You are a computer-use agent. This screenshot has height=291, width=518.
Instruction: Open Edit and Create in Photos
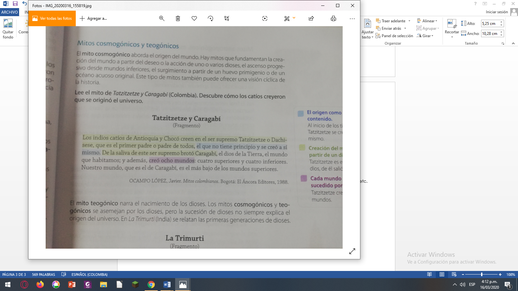[287, 18]
